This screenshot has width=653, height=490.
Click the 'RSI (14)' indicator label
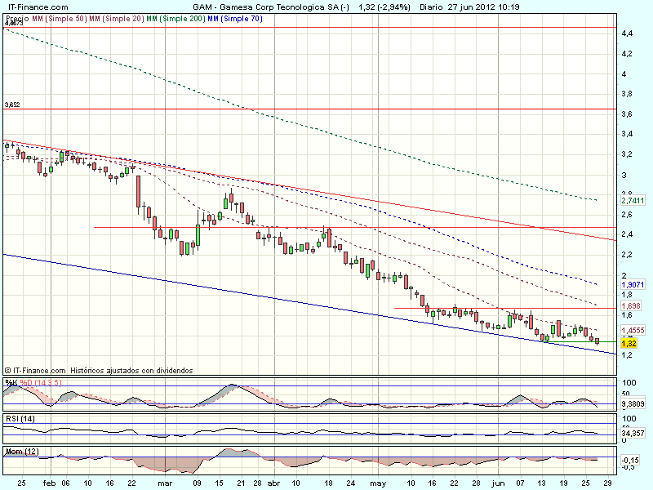point(20,419)
